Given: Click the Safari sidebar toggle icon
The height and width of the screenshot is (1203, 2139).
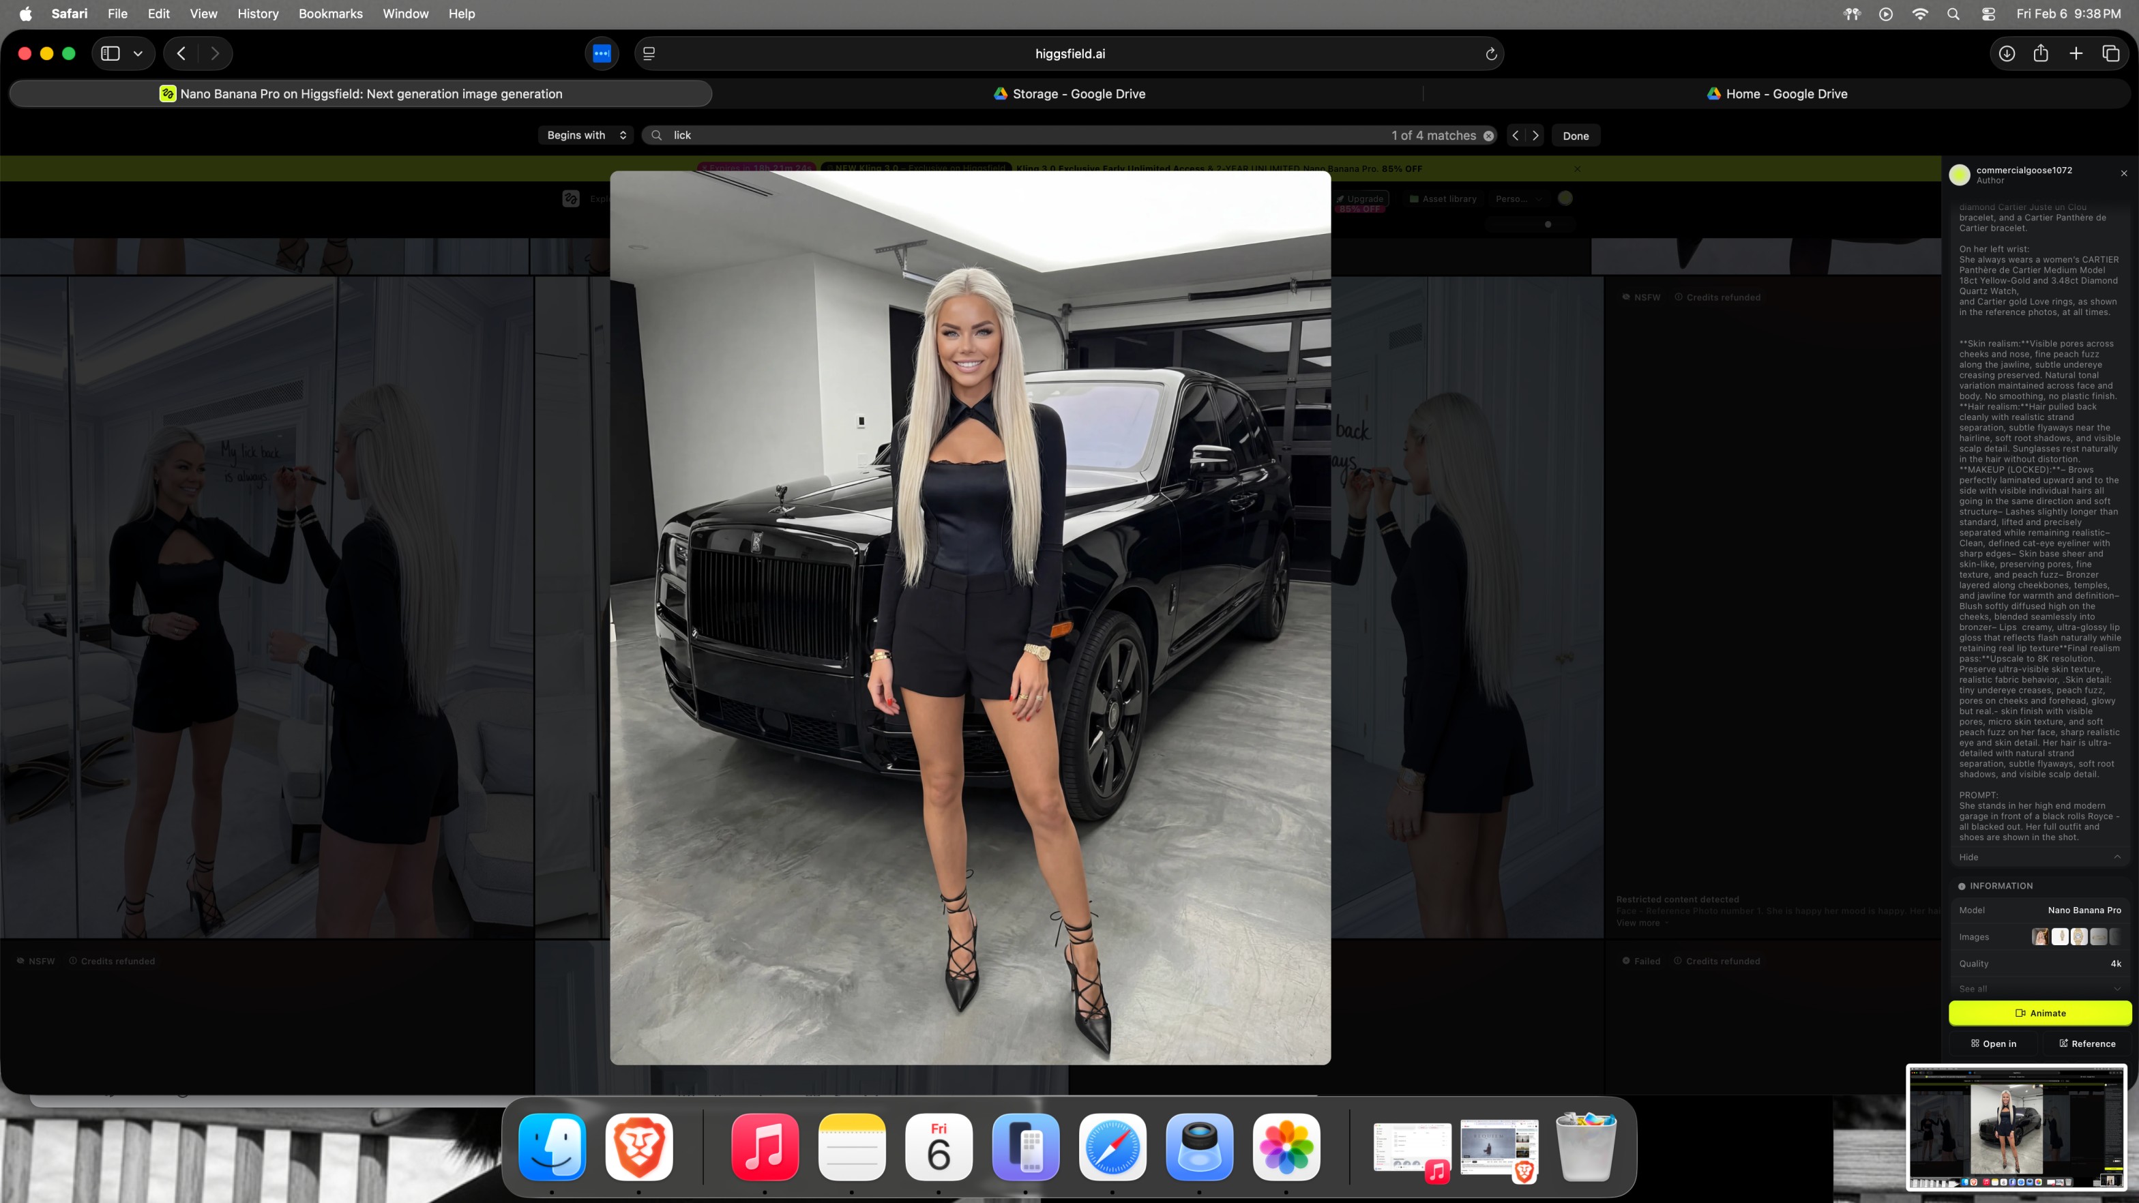Looking at the screenshot, I should coord(110,53).
